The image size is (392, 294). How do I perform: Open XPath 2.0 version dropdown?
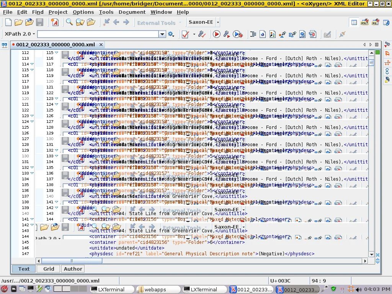20,34
